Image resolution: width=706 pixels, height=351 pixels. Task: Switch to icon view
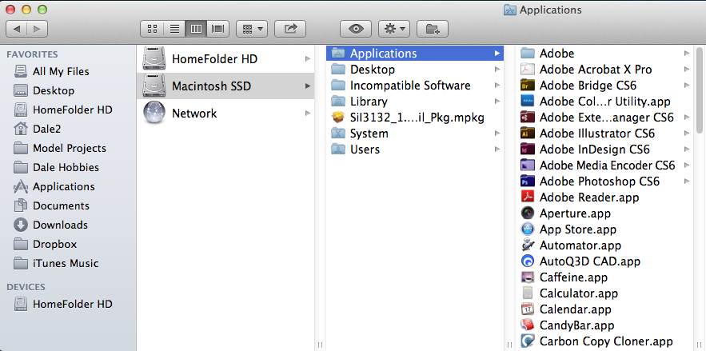tap(152, 30)
